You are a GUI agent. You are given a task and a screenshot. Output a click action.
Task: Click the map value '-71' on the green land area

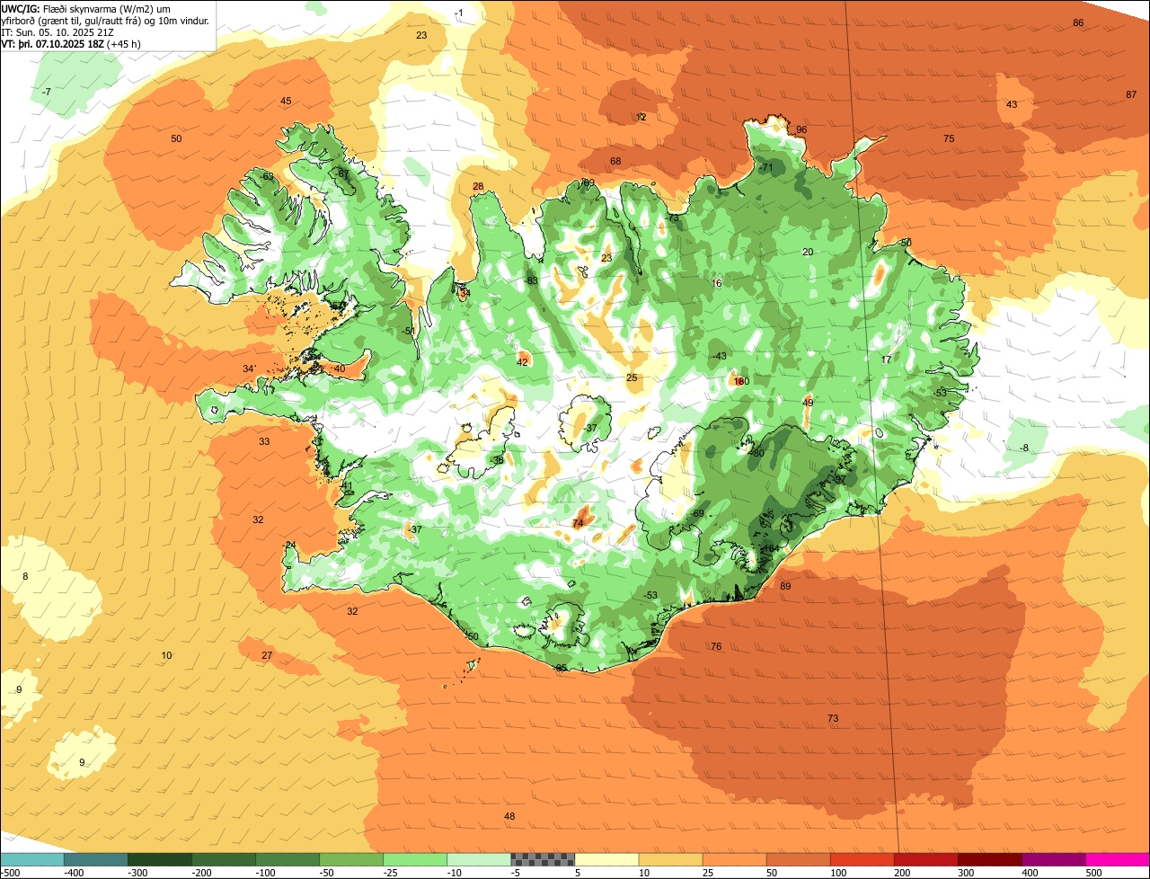(765, 168)
